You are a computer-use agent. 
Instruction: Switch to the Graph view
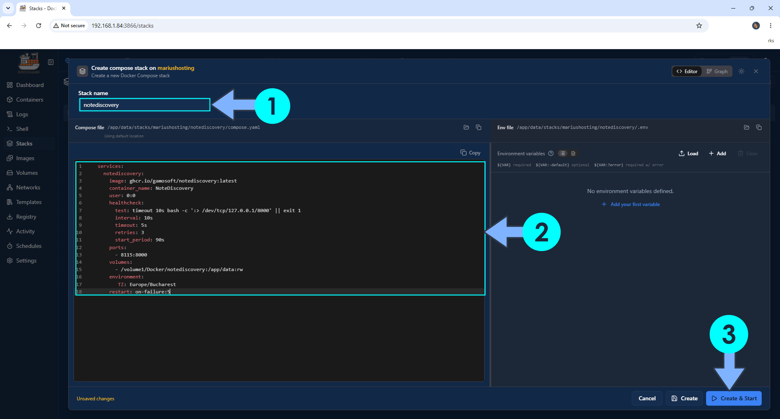coord(717,71)
